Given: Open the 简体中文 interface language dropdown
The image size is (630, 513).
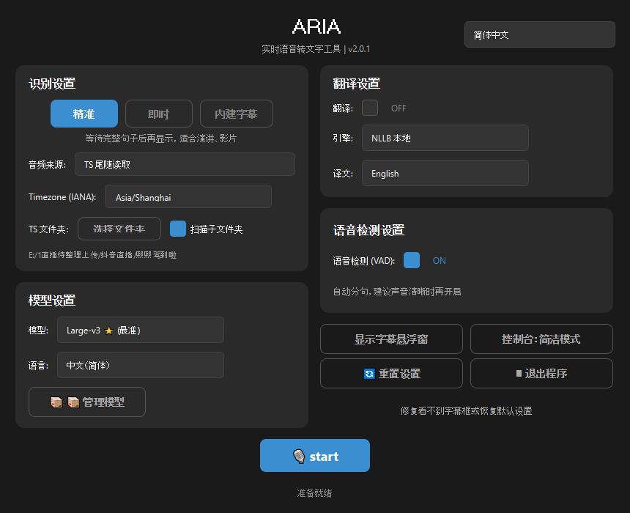Looking at the screenshot, I should (x=540, y=34).
